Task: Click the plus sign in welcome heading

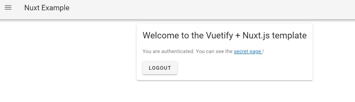Action: point(238,36)
